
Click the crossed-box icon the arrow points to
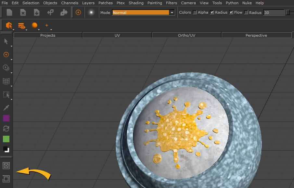(x=6, y=165)
